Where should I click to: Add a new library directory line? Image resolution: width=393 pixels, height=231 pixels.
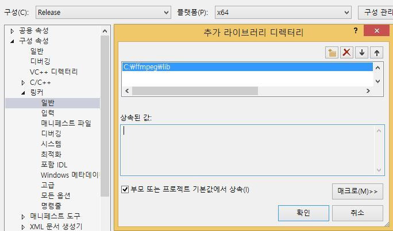click(332, 53)
